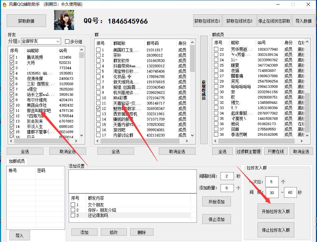Click the 导入 button
The image size is (317, 242).
[20, 235]
